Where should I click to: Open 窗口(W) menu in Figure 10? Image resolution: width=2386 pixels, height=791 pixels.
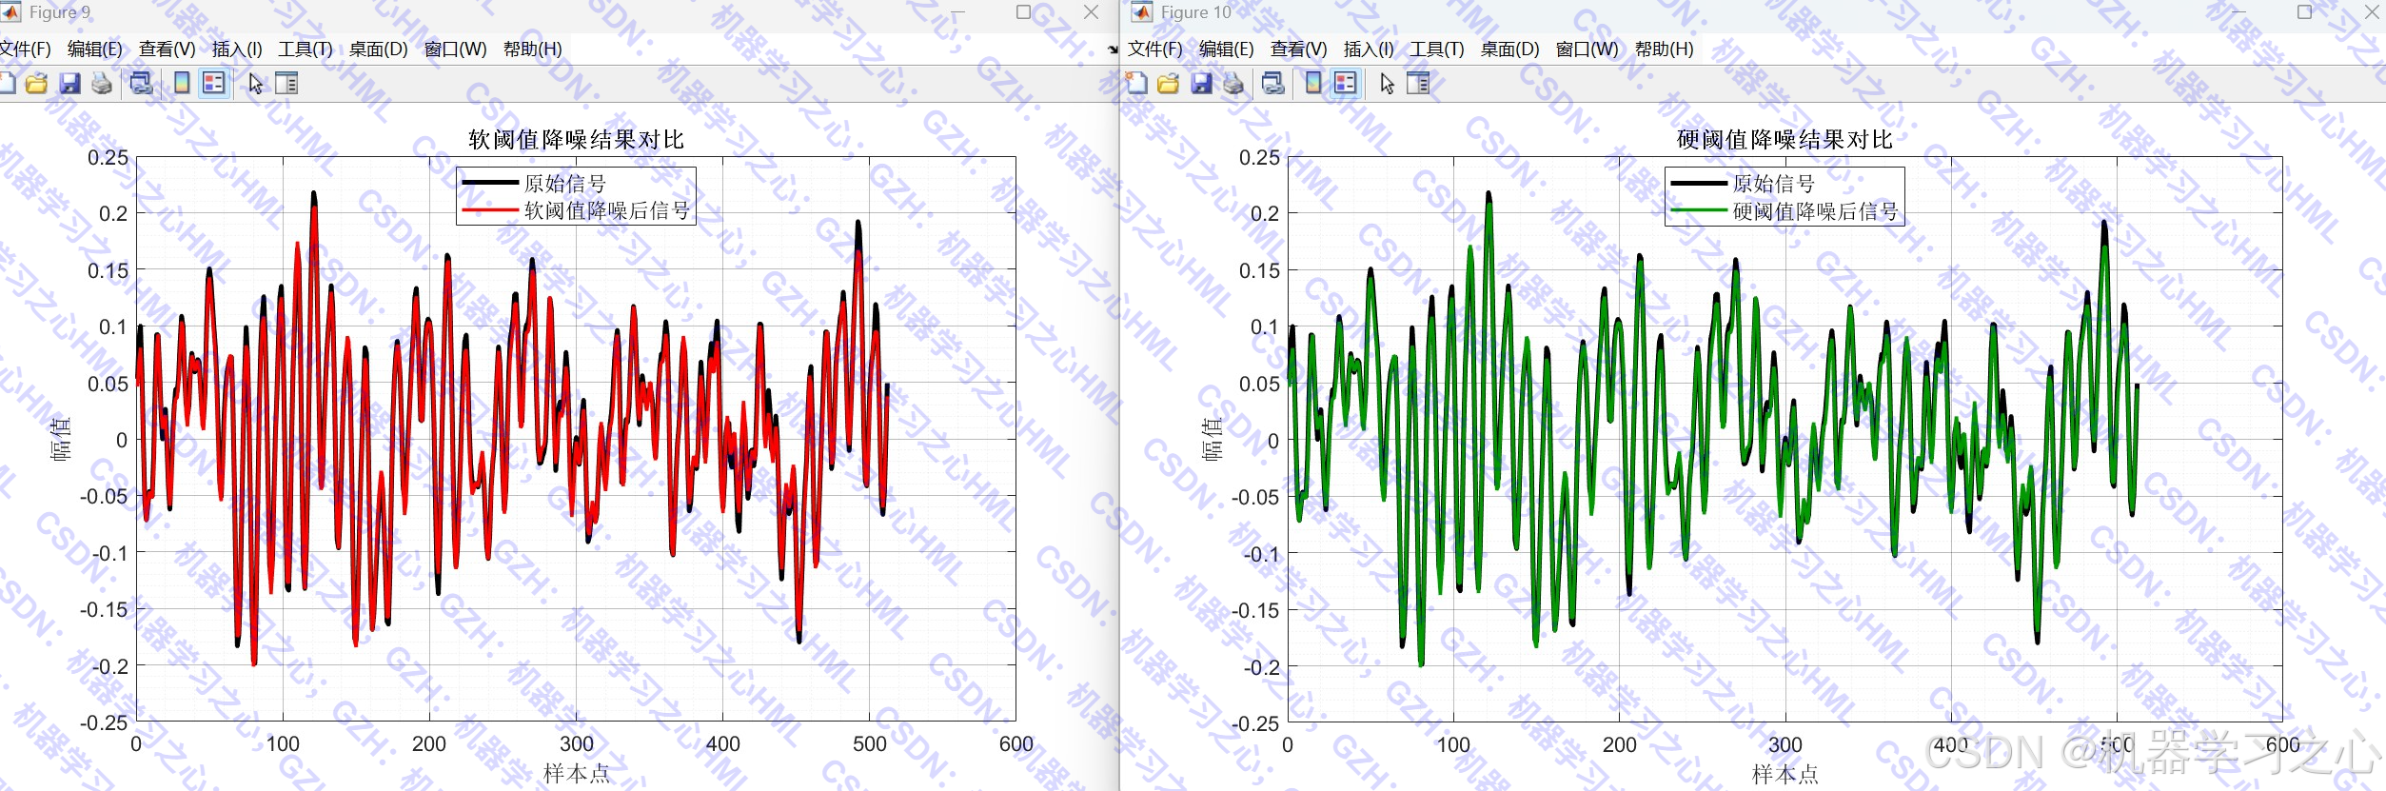pos(1587,49)
